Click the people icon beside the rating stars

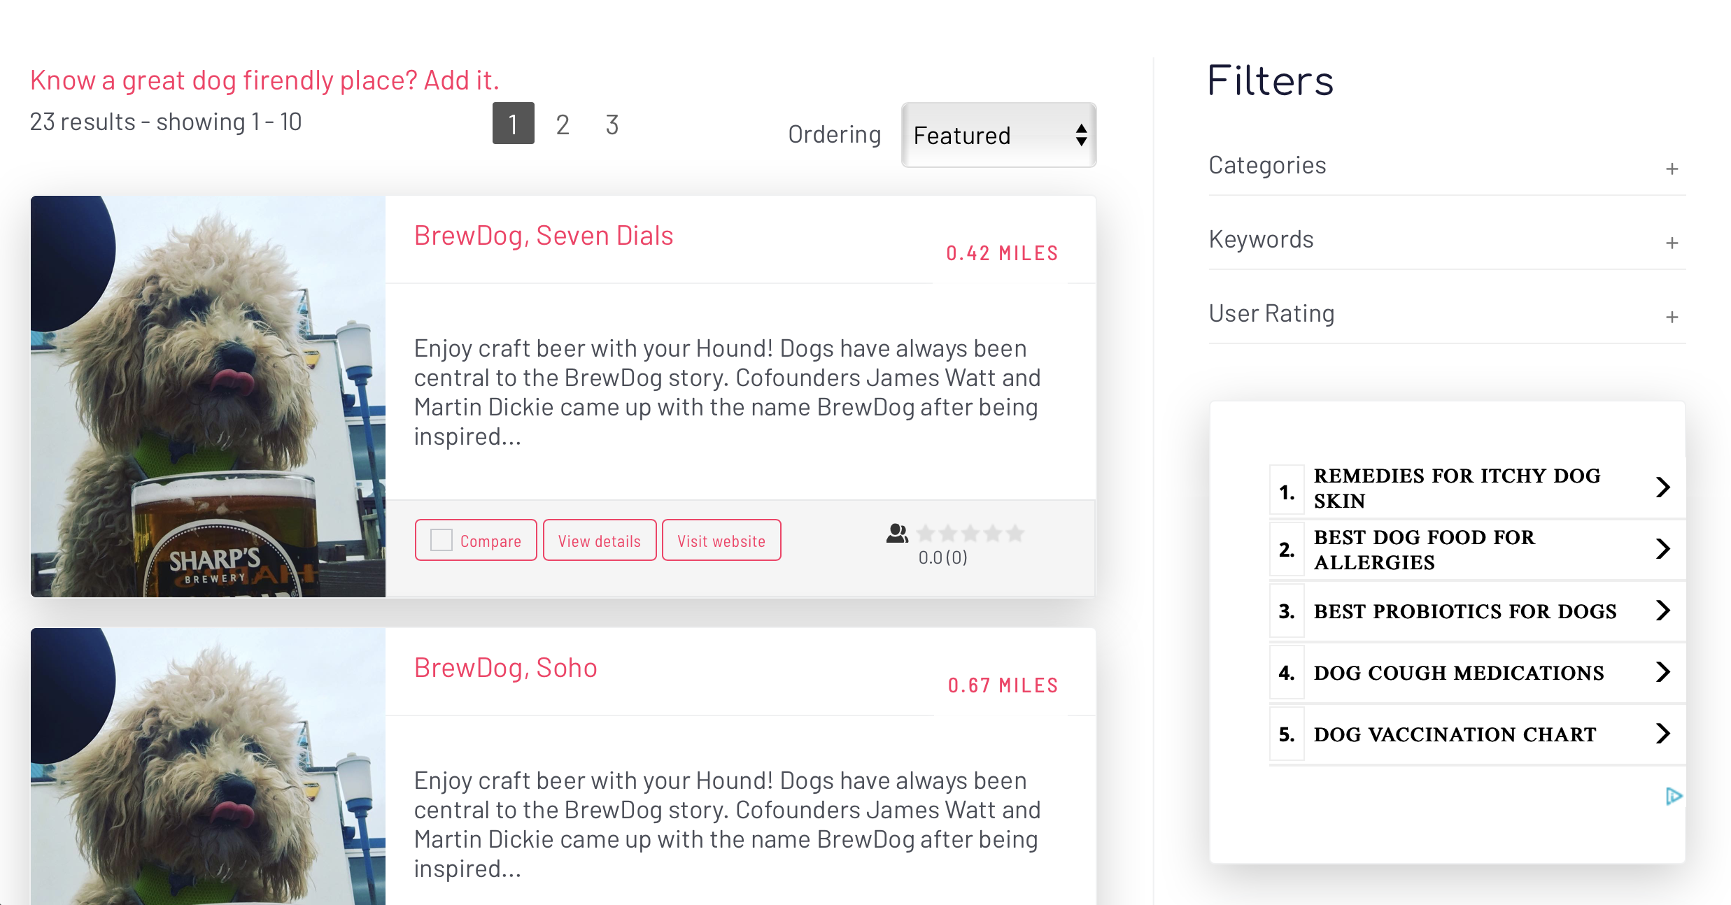[898, 533]
